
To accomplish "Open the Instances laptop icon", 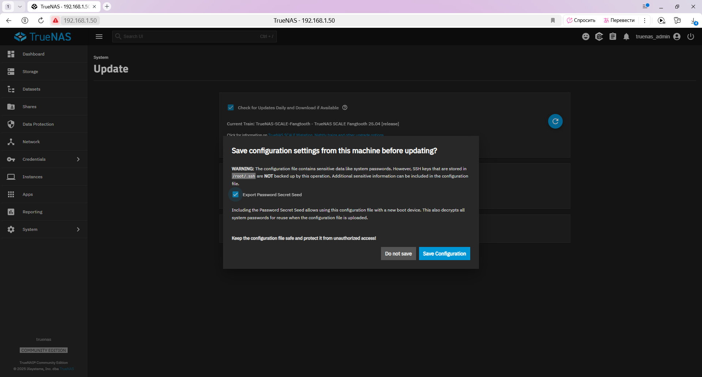I will 11,177.
